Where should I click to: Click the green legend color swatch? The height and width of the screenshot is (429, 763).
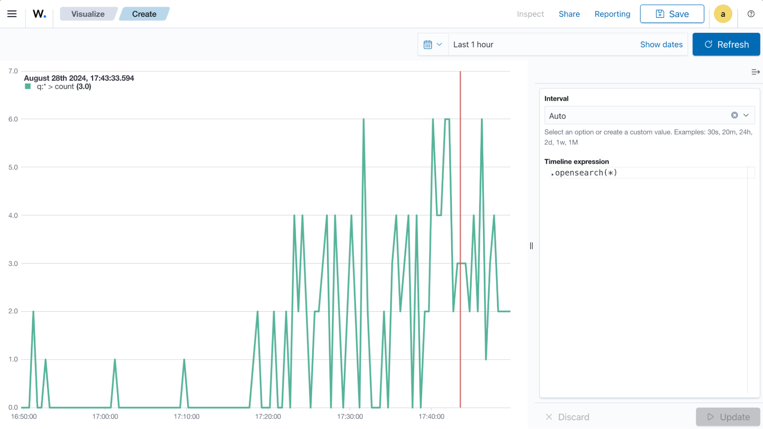[x=27, y=86]
